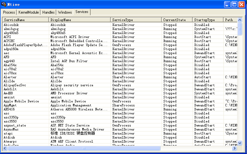The height and width of the screenshot is (154, 247).
Task: Click the horizontal scrollbar left arrow
Action: [5, 148]
